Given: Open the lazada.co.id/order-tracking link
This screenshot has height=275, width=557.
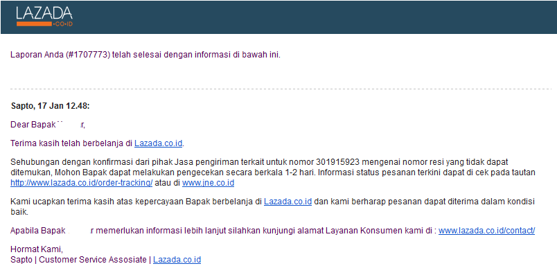Looking at the screenshot, I should click(x=81, y=183).
